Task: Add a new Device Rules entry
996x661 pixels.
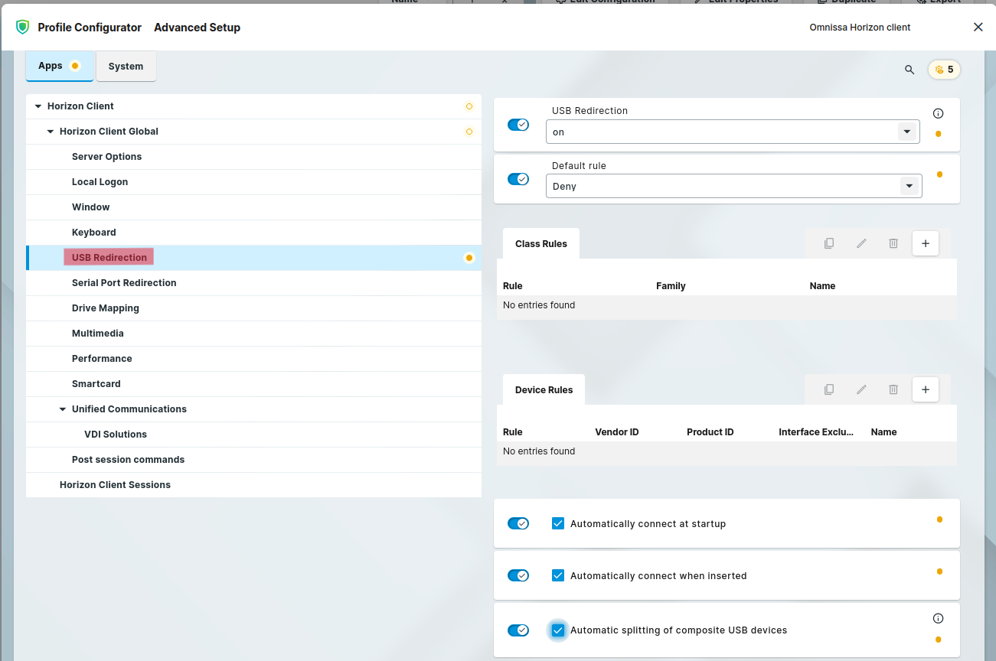Action: [925, 389]
